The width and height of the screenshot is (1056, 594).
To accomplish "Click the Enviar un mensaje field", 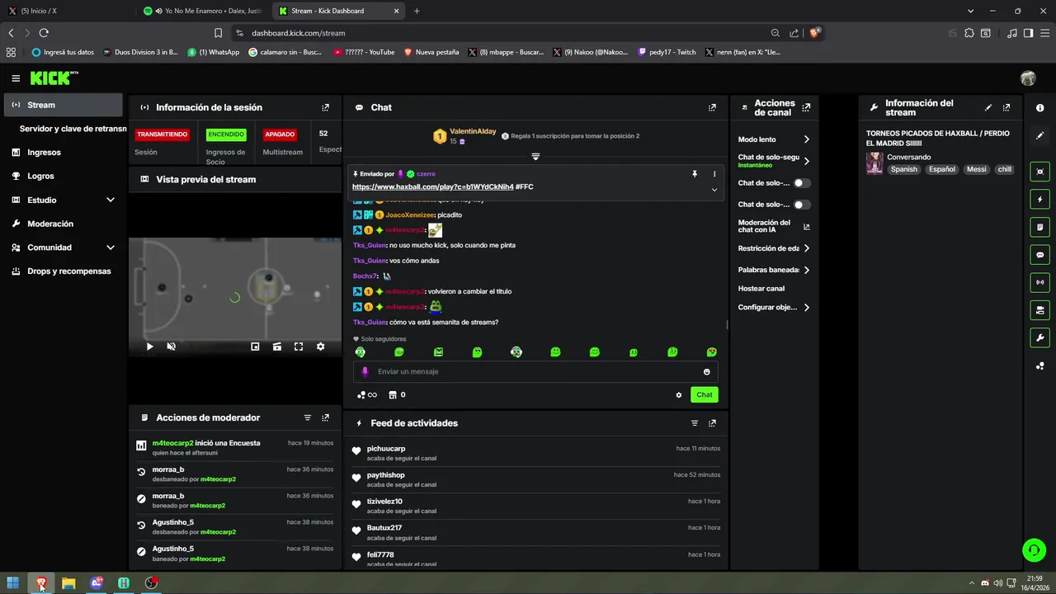I will [535, 372].
